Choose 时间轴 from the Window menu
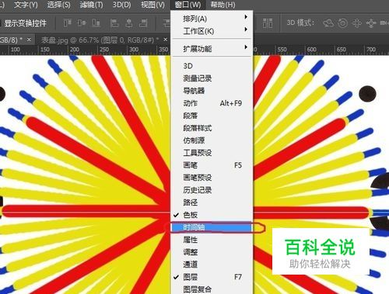389x294 pixels. (212, 227)
